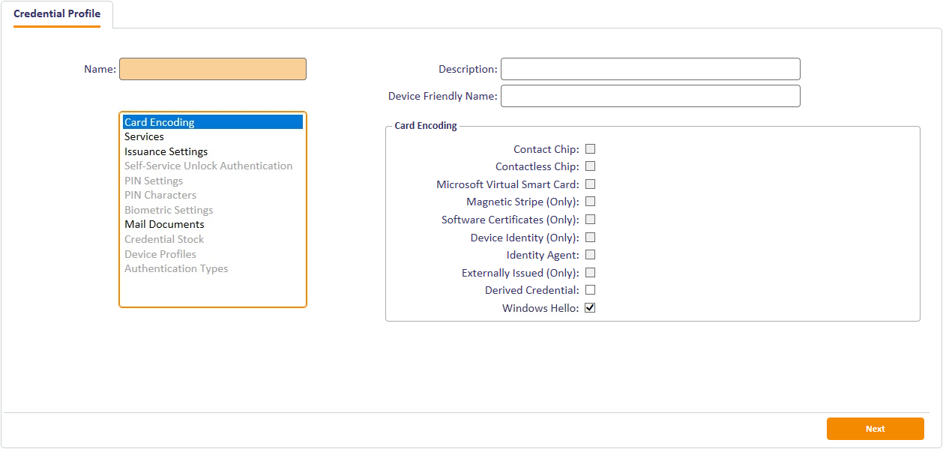Enable Microsoft Virtual Smart Card option
943x449 pixels.
pyautogui.click(x=590, y=184)
